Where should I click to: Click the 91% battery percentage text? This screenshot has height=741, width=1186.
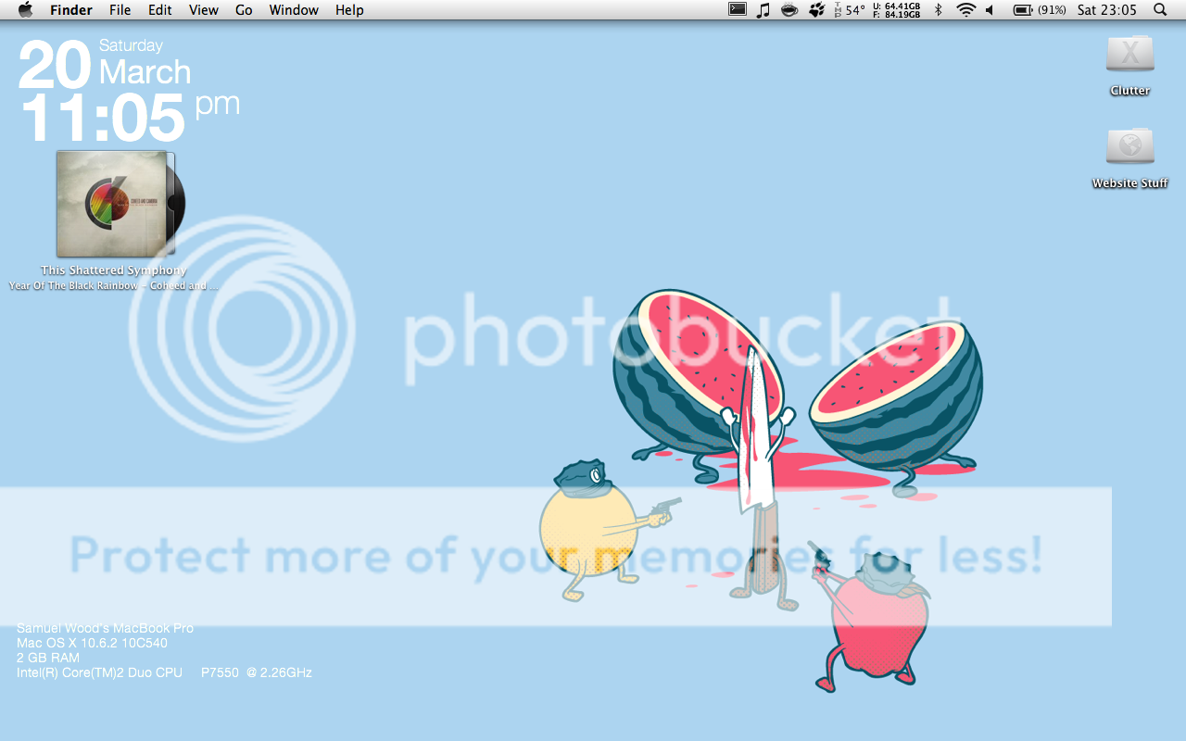click(x=1052, y=10)
